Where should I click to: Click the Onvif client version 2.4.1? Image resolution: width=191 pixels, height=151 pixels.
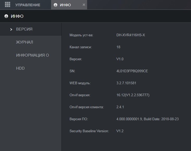point(120,107)
